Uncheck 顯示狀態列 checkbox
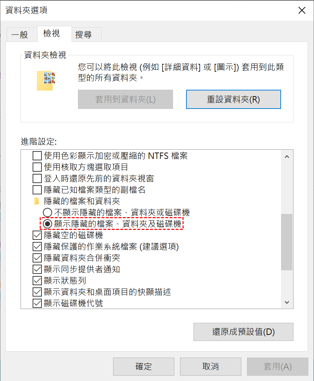 [37, 281]
